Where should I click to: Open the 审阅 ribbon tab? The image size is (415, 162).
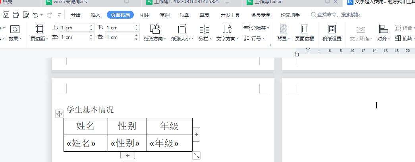165,15
